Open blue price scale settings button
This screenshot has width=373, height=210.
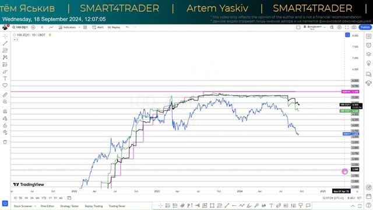pos(347,35)
